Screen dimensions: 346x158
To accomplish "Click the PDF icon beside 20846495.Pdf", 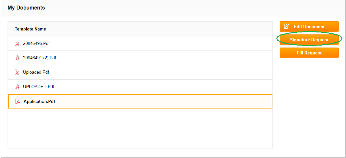I will coord(17,43).
